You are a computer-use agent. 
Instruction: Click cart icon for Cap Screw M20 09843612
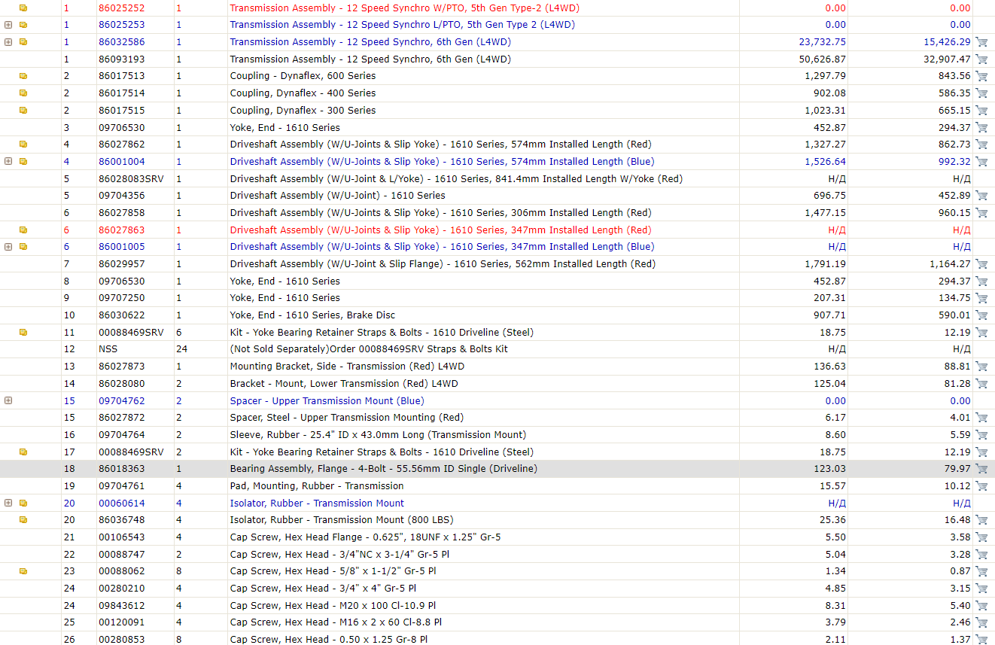[981, 606]
